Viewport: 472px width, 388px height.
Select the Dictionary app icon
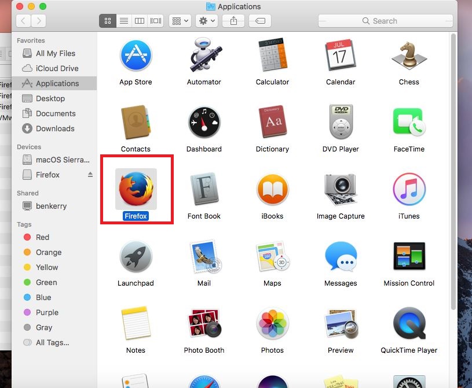point(273,121)
